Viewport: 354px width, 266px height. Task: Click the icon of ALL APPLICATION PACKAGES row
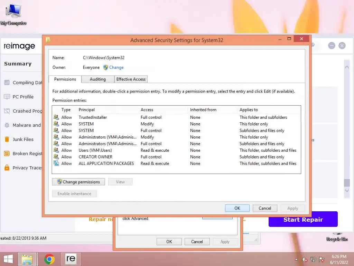56,163
